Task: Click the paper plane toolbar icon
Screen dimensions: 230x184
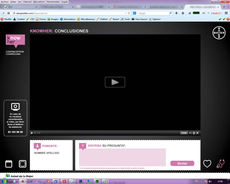Action: [190, 13]
